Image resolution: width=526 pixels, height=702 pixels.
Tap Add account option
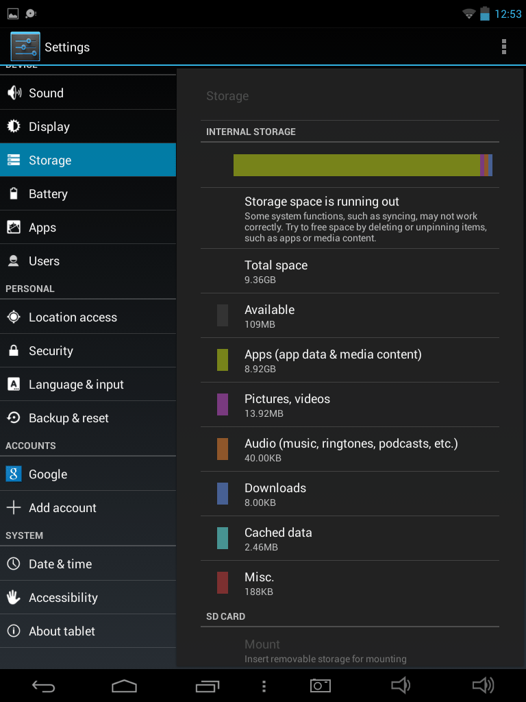click(x=88, y=508)
